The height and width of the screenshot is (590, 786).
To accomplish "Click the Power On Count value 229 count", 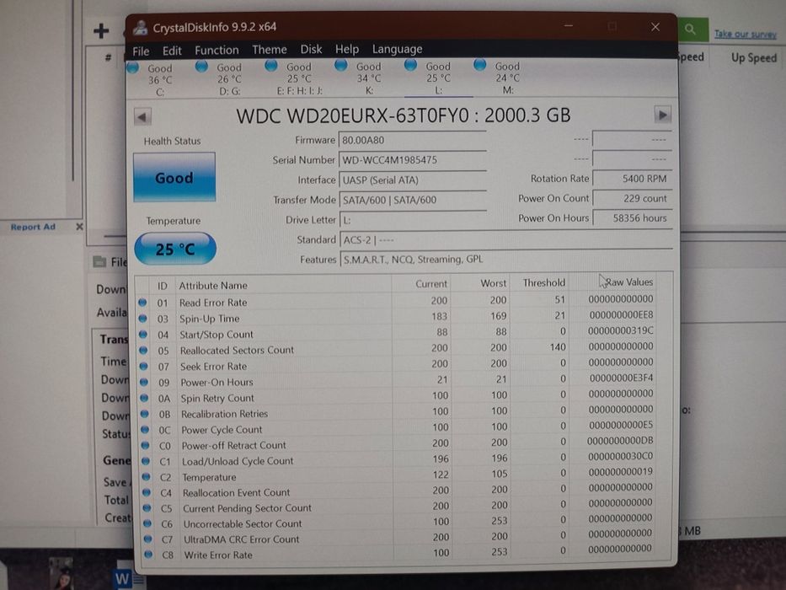I will pyautogui.click(x=632, y=198).
